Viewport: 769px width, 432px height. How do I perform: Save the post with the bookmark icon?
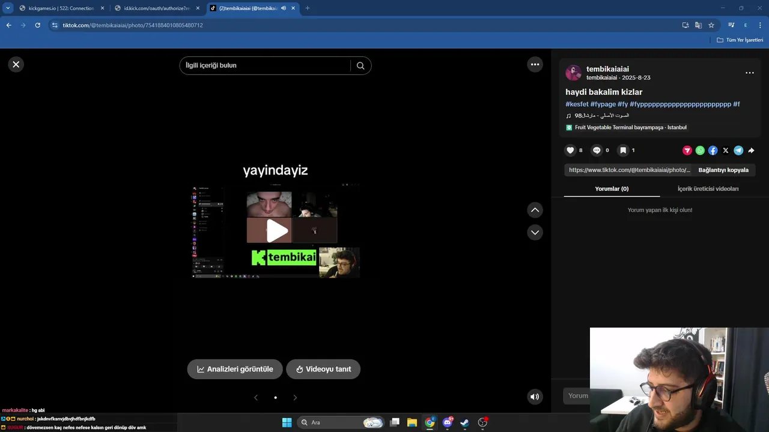[x=623, y=151]
